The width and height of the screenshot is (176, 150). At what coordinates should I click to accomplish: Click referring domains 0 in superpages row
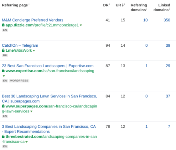pos(147,96)
